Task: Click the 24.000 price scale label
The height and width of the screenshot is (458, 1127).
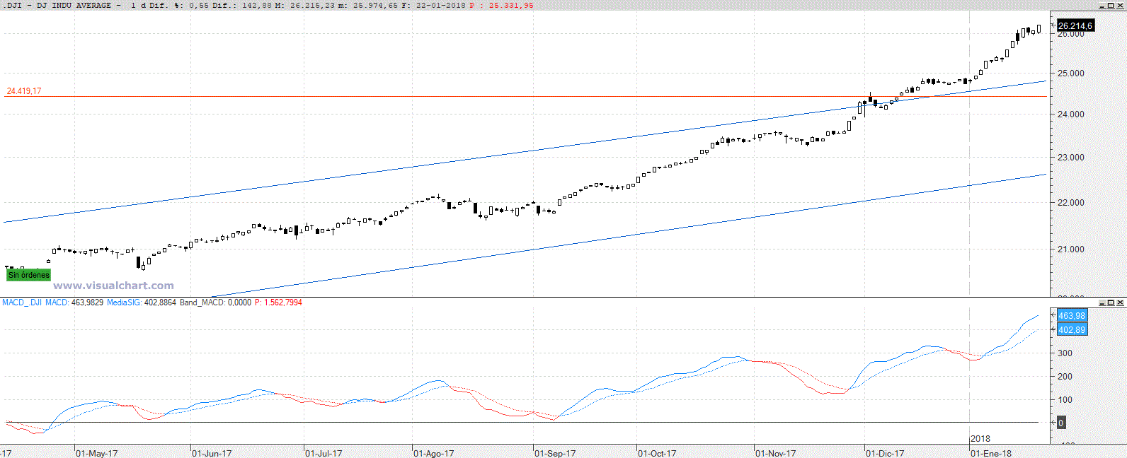Action: 1070,114
